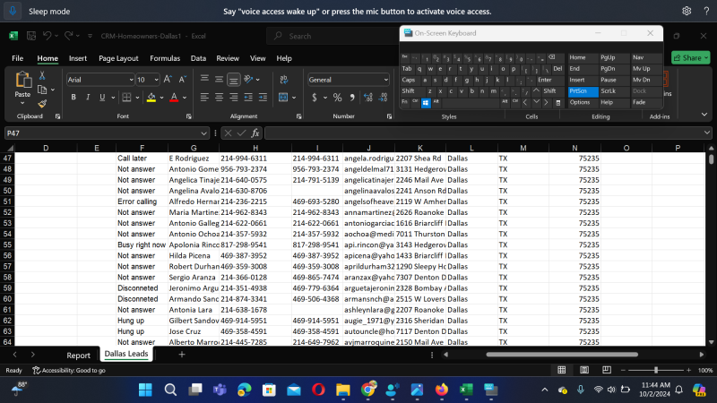Open the Arial font name dropdown
717x403 pixels.
pos(131,80)
